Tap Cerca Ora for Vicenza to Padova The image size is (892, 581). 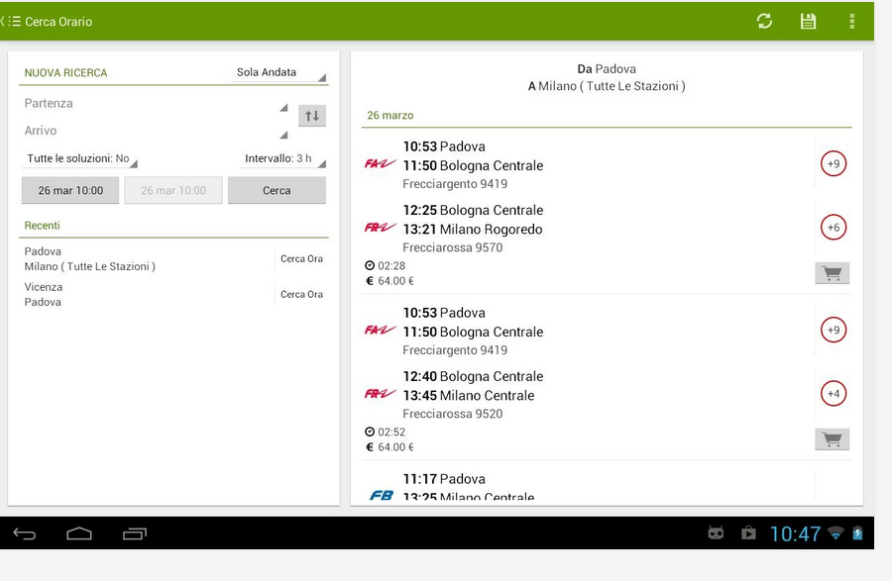(301, 295)
